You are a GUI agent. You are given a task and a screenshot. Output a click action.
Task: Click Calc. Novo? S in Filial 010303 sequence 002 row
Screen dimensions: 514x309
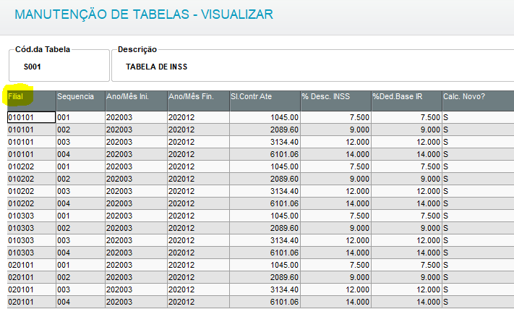point(479,228)
